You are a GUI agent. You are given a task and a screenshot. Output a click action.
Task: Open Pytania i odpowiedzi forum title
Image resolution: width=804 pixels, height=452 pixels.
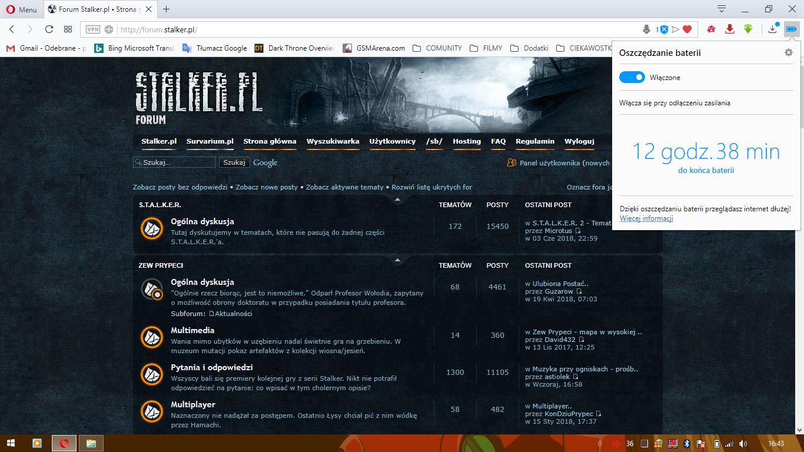[212, 368]
